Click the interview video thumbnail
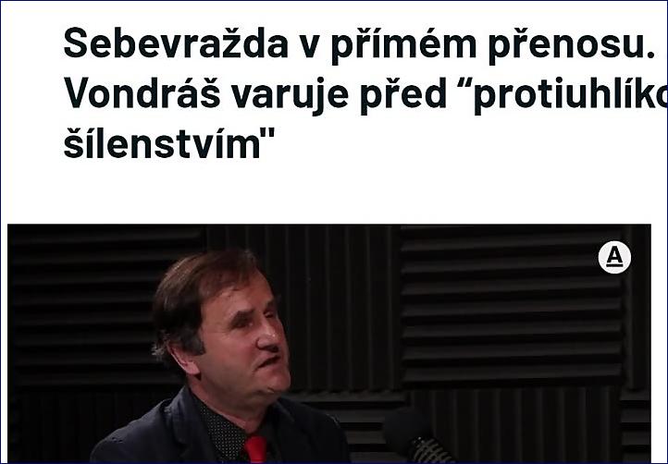 tap(328, 344)
